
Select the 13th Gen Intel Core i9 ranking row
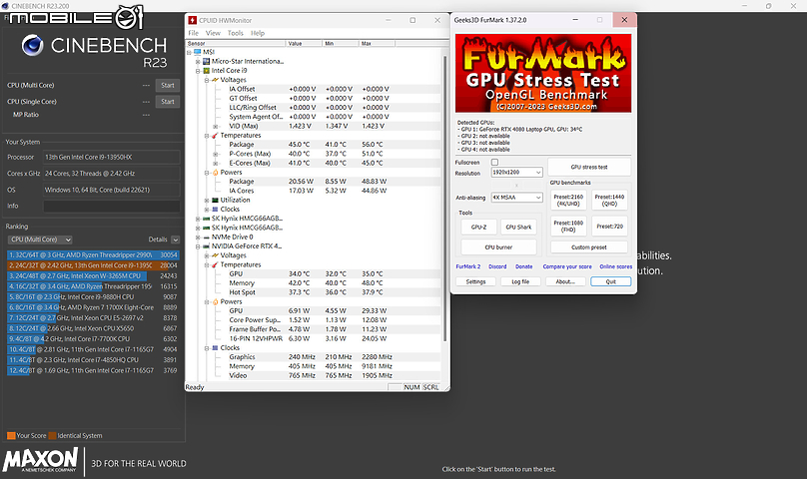(93, 265)
